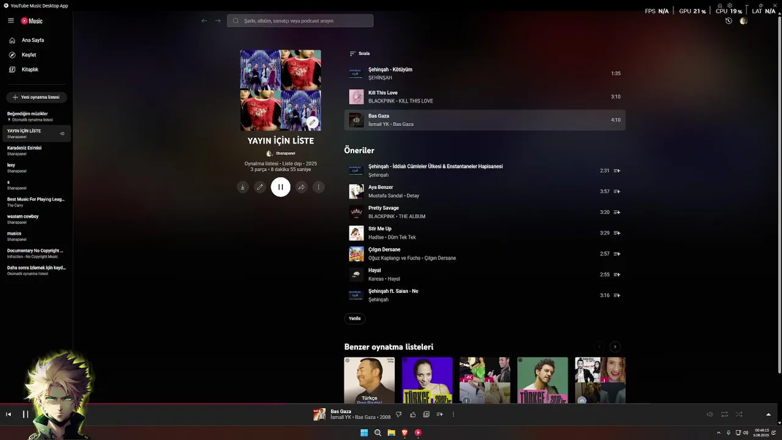Screen dimensions: 782x440
Task: Open playlist more options menu
Action: pyautogui.click(x=318, y=187)
